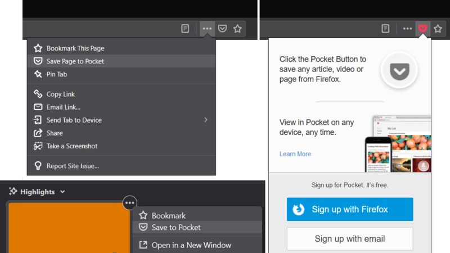Click the sparkle icon next to Highlights
The width and height of the screenshot is (450, 253).
(x=13, y=191)
